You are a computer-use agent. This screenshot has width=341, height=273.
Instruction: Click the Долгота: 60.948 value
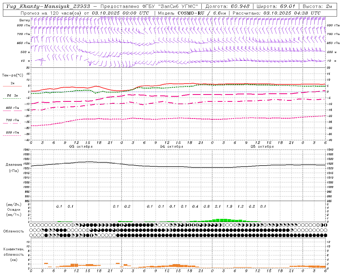[x=228, y=6]
